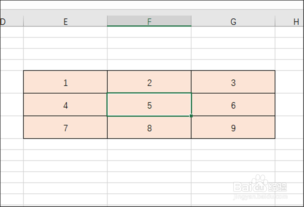
Task: Click the empty cell directly below 8
Action: point(149,144)
